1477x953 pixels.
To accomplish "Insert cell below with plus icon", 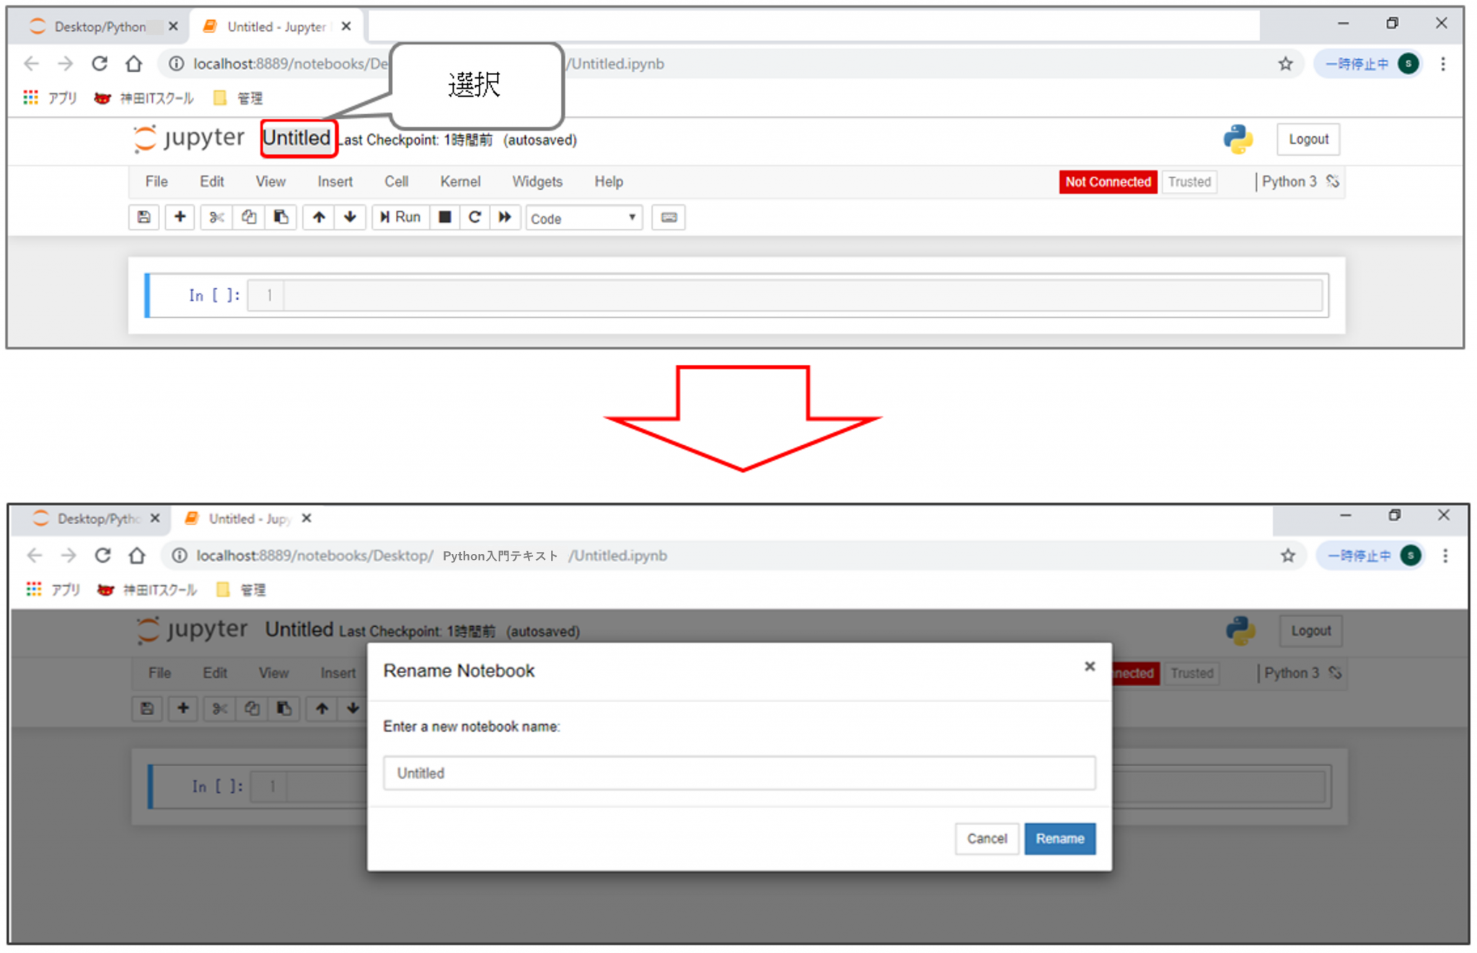I will pos(180,217).
